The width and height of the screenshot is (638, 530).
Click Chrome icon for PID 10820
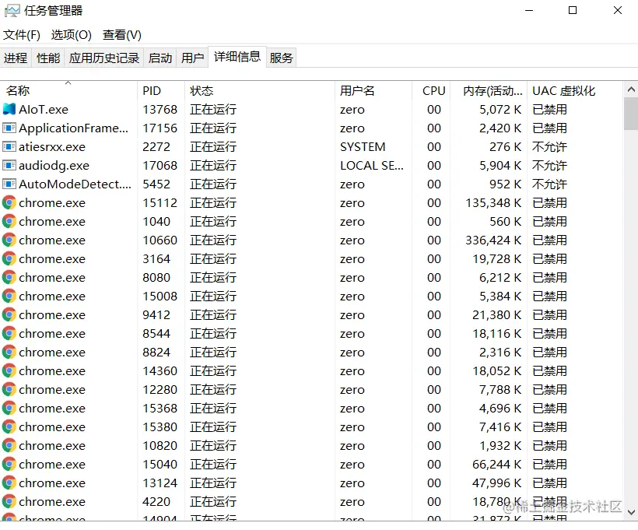click(x=9, y=445)
